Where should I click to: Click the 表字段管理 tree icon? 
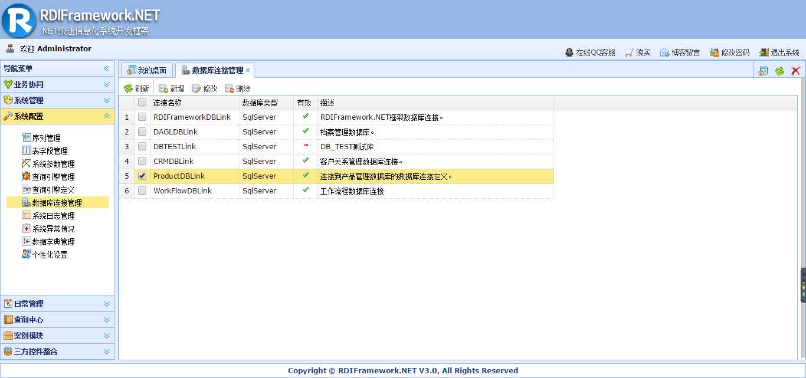tap(27, 150)
